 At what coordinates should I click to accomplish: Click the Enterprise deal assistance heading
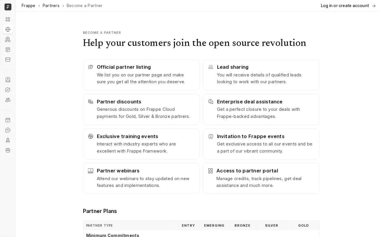click(x=250, y=102)
